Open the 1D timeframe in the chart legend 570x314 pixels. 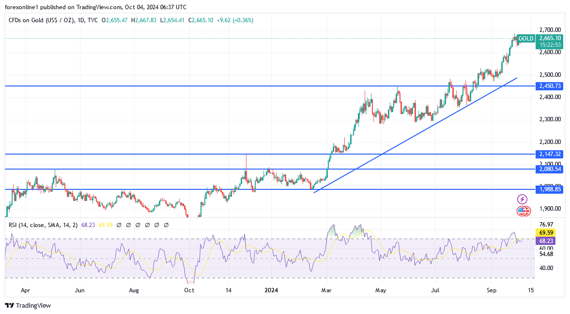81,21
